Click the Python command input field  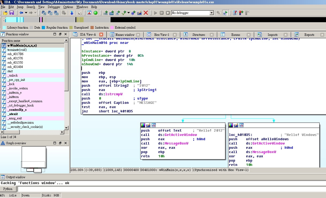(171, 189)
